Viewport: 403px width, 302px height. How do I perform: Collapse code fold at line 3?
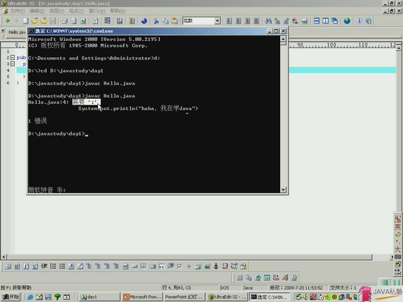click(x=12, y=64)
